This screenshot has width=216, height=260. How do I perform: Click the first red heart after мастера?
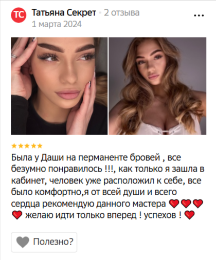[174, 204]
